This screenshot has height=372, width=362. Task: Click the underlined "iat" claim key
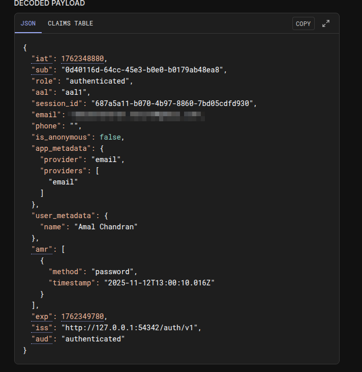click(44, 59)
